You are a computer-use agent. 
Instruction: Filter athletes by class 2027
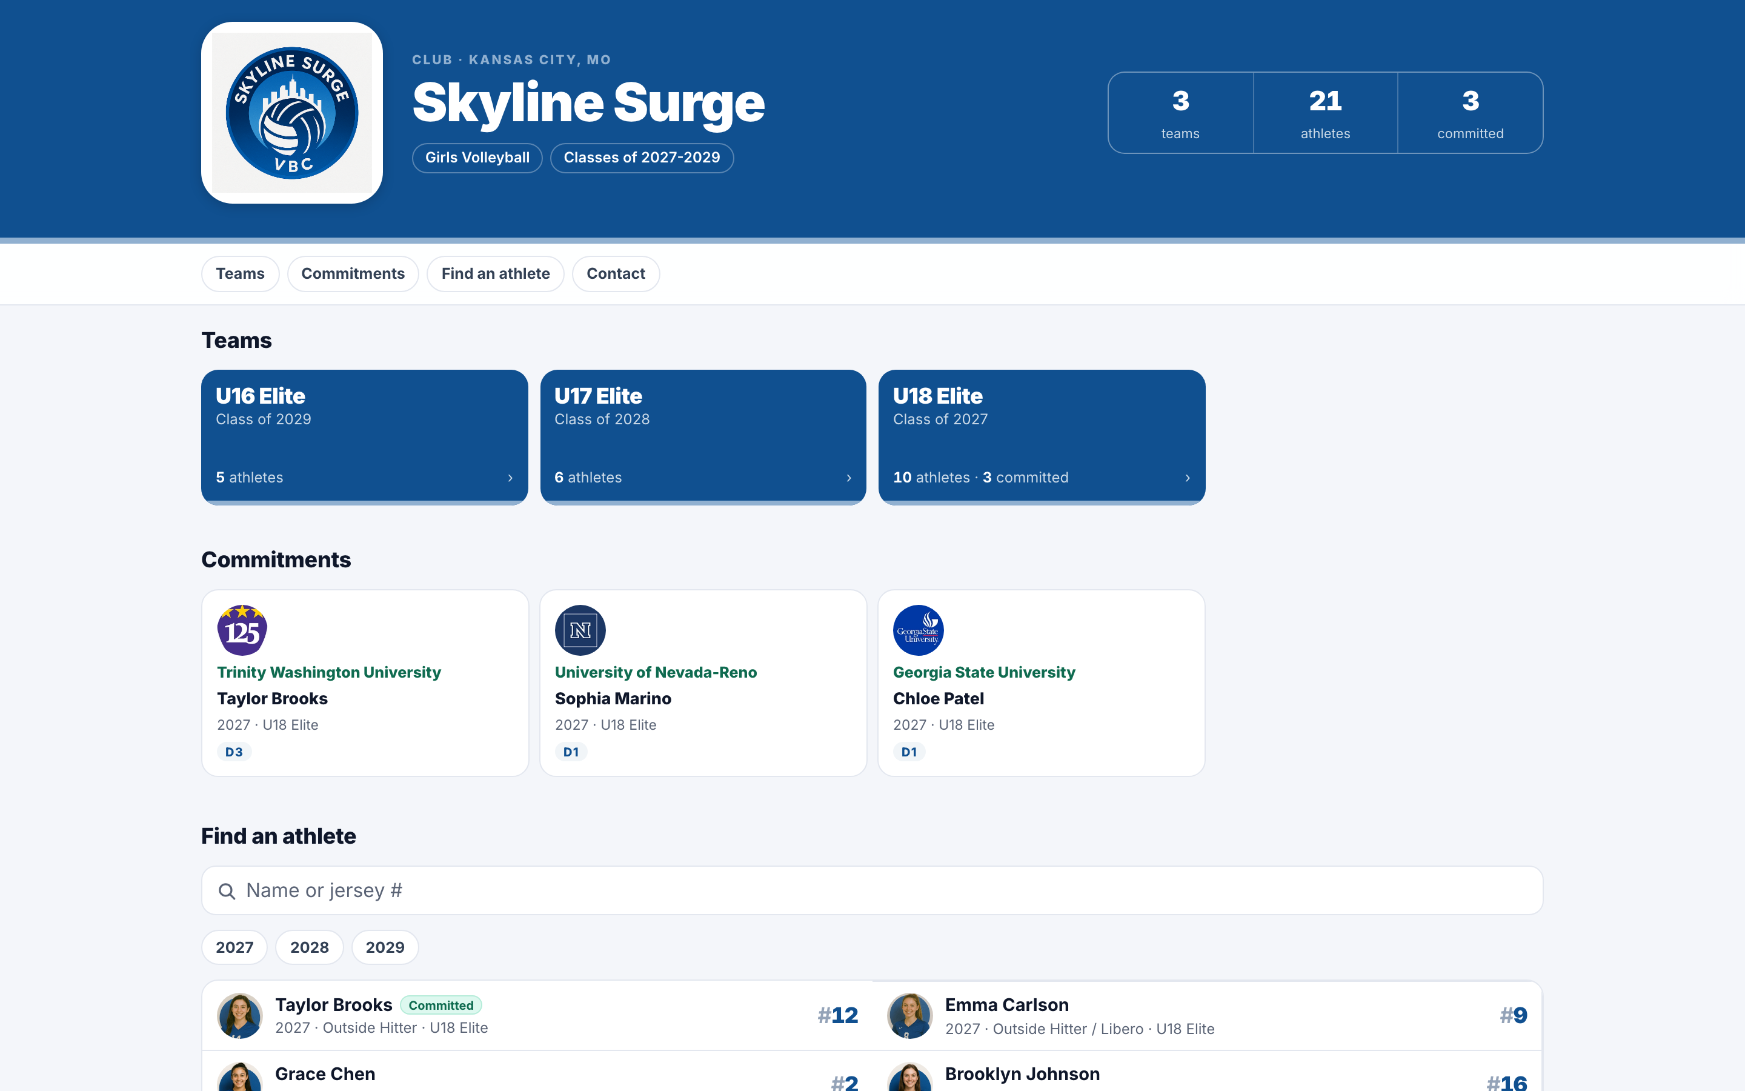click(x=234, y=947)
